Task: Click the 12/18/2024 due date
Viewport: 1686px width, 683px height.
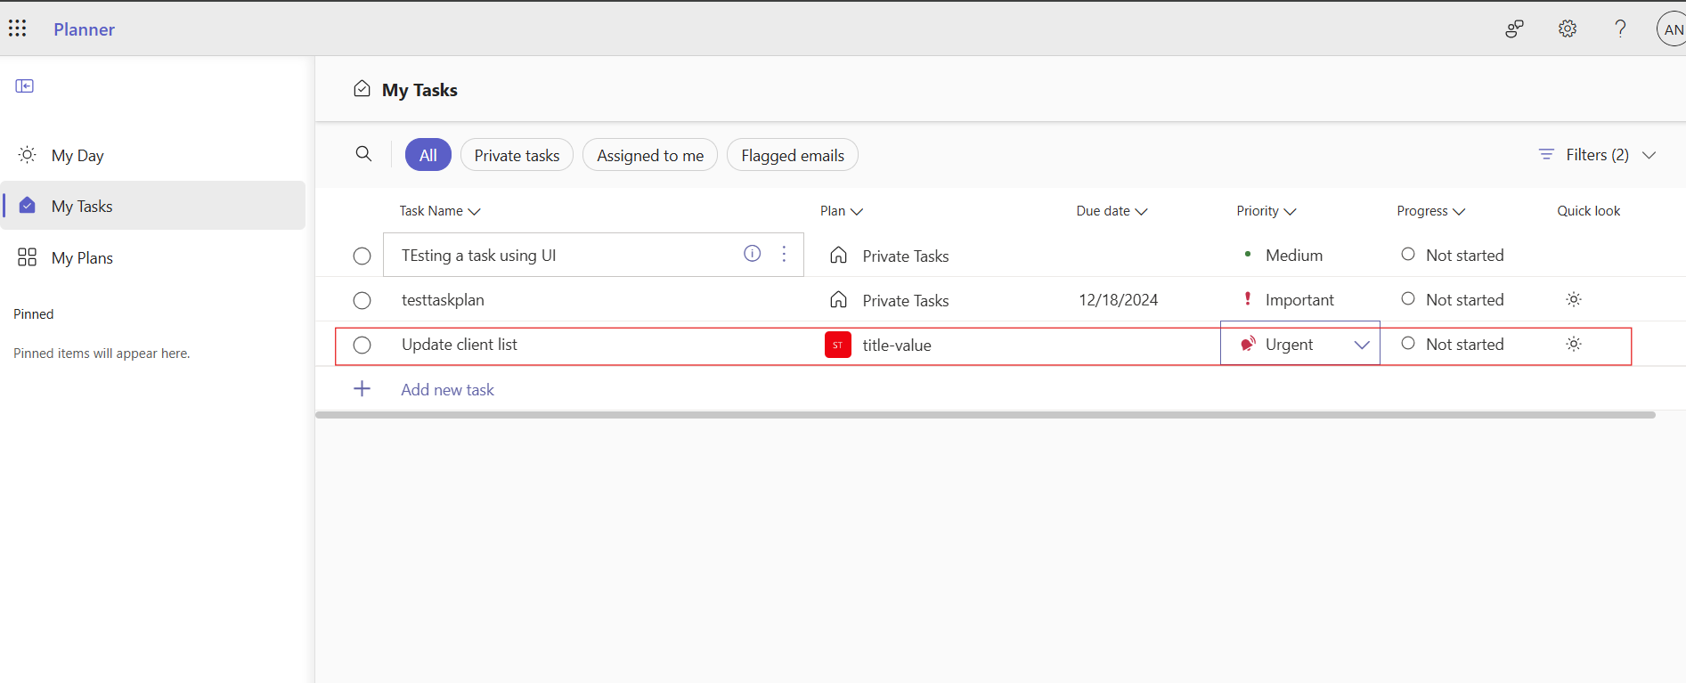Action: (1119, 300)
